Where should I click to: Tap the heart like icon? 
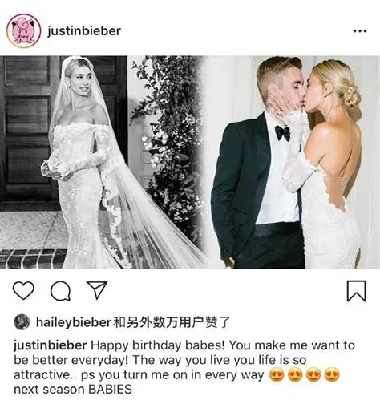click(23, 290)
